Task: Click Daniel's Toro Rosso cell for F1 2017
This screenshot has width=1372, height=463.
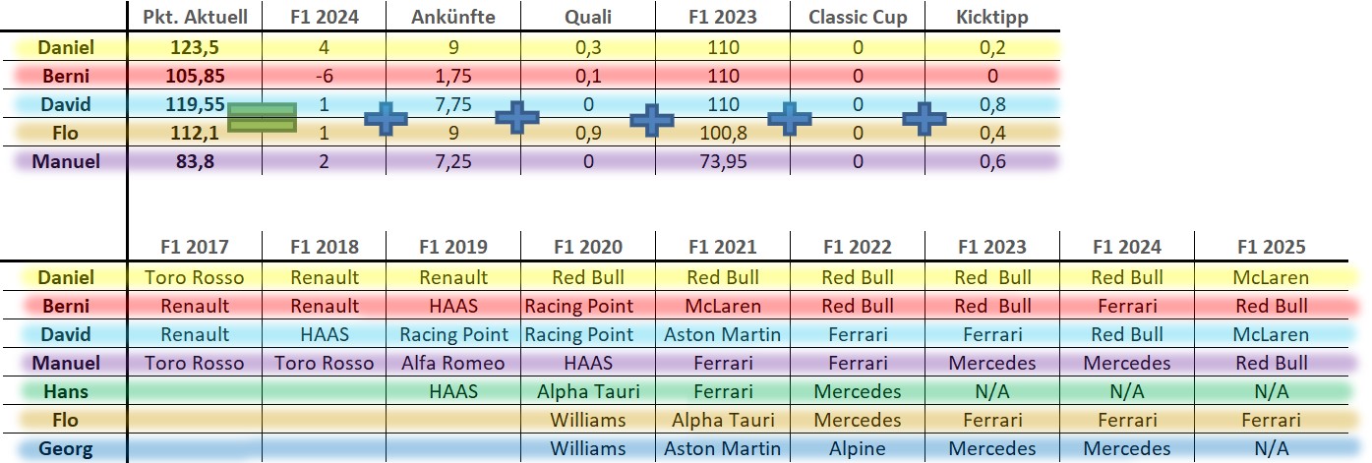Action: [195, 277]
